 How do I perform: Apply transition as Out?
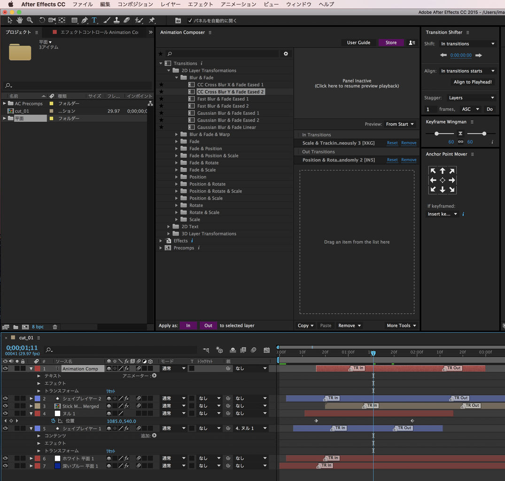click(x=209, y=326)
